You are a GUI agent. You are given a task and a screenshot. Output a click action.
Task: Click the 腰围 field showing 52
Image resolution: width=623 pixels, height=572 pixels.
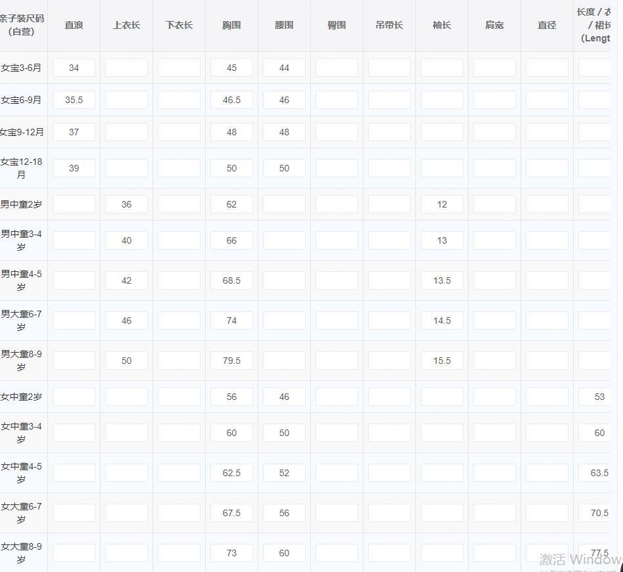pos(284,473)
